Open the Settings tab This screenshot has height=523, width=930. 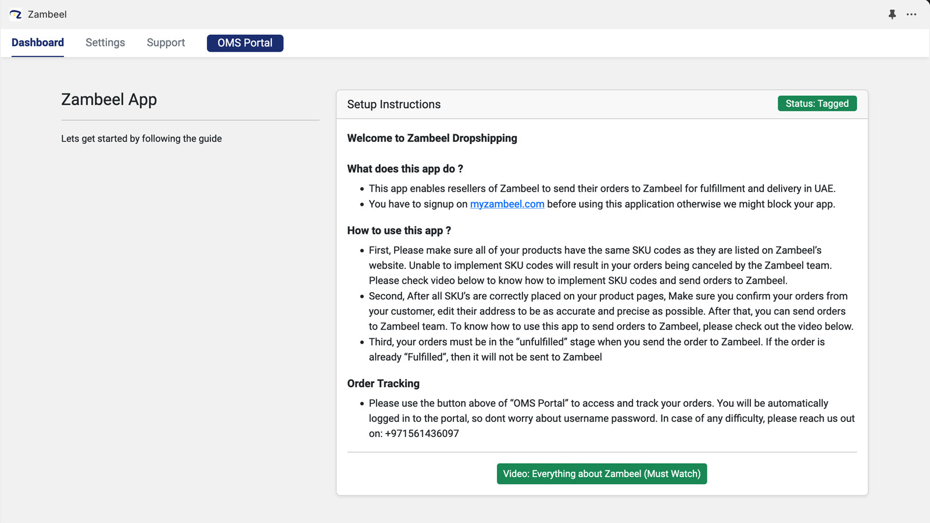click(x=105, y=42)
